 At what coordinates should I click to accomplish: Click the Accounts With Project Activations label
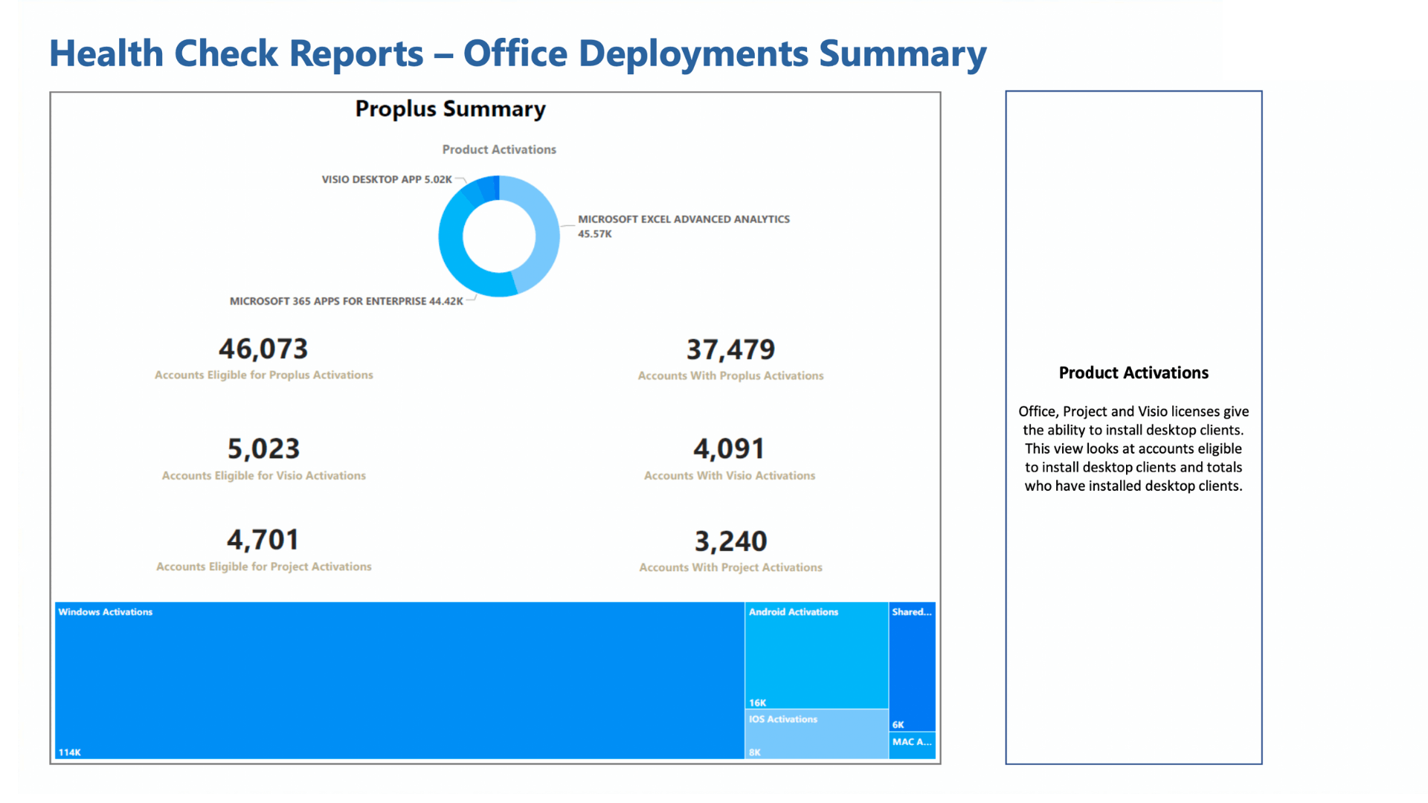pyautogui.click(x=731, y=567)
